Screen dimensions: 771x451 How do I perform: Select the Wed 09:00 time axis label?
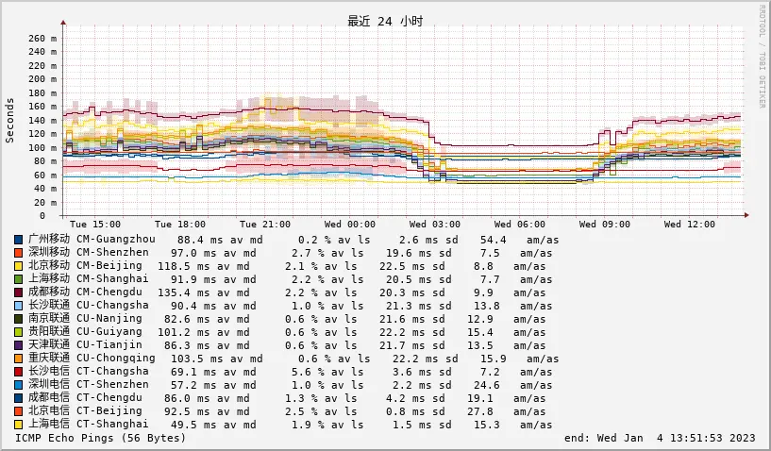pos(605,224)
